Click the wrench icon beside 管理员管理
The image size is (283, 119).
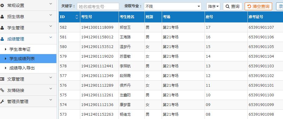click(x=2, y=101)
